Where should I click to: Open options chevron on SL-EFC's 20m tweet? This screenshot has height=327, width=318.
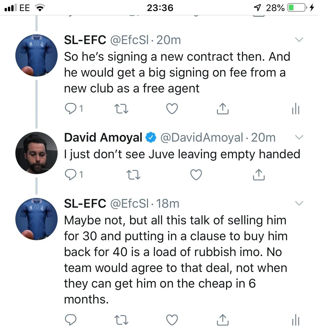tap(299, 40)
